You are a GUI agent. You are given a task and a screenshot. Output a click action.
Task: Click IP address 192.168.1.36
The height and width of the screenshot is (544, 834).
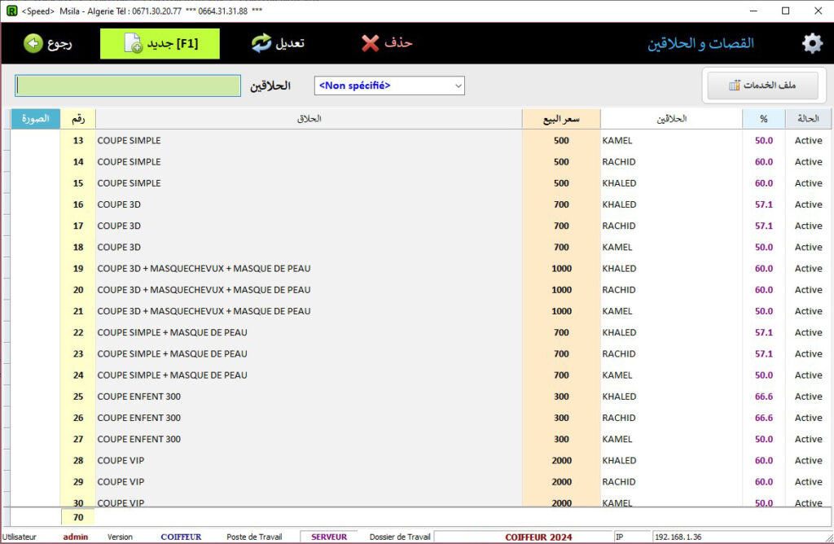[678, 537]
